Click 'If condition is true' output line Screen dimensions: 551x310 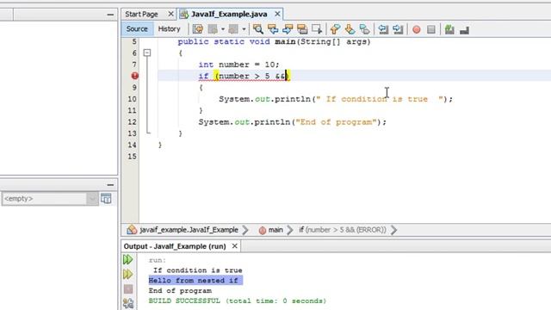pyautogui.click(x=197, y=270)
